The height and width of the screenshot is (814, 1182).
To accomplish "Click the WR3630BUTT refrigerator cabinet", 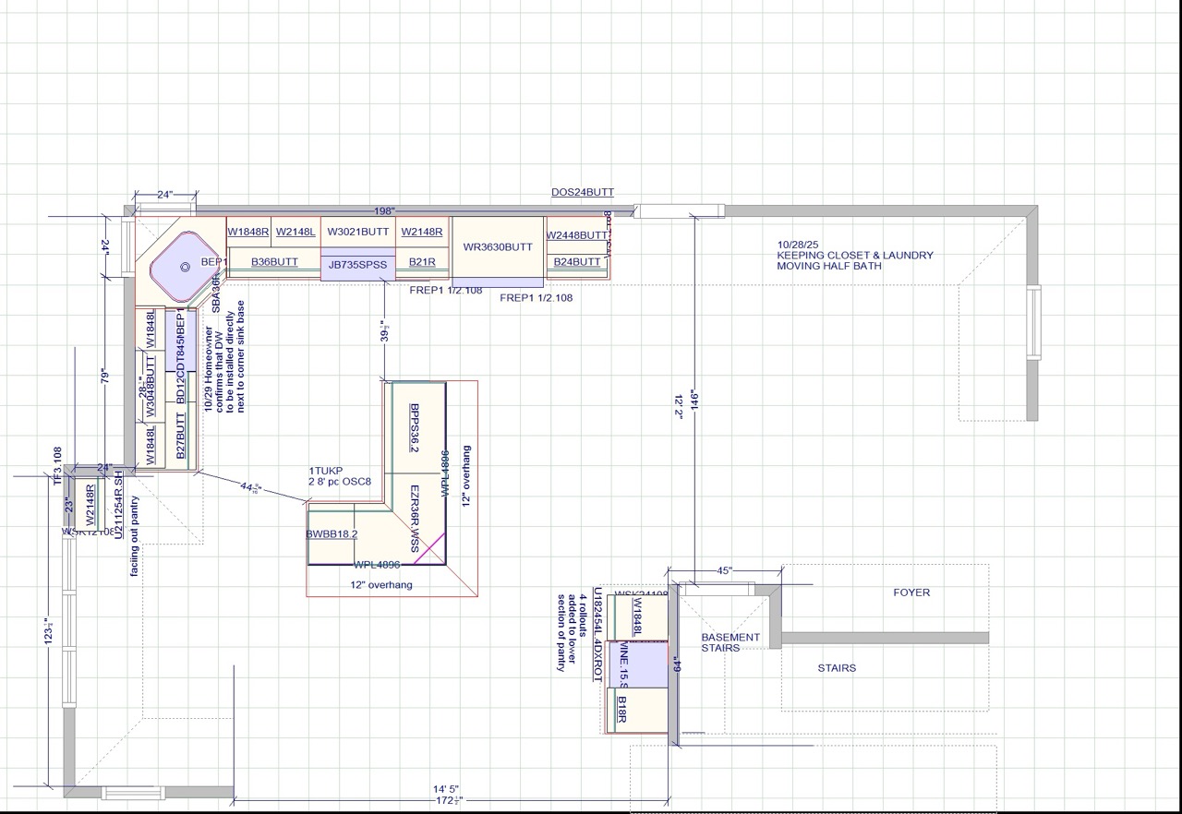I will [x=498, y=246].
